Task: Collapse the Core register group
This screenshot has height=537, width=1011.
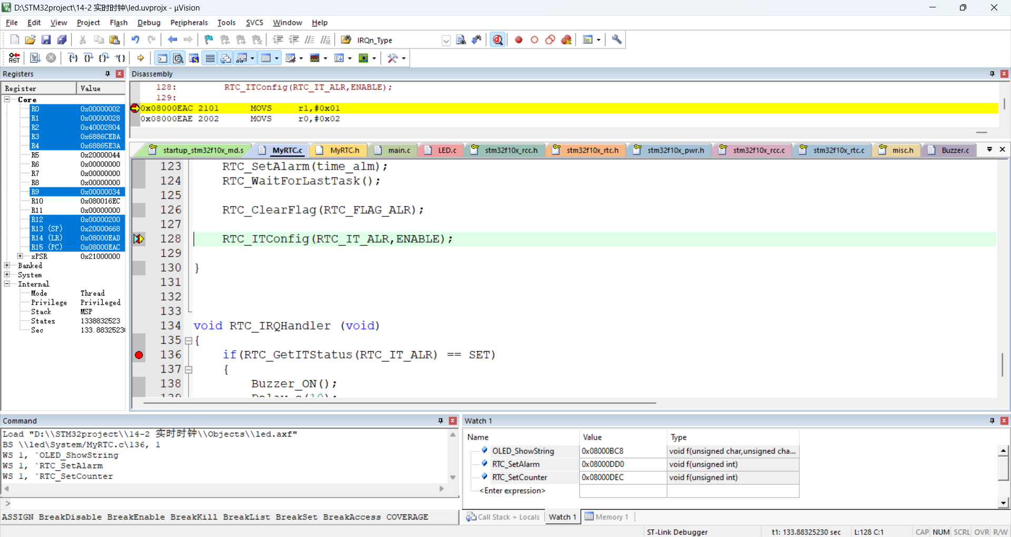Action: 7,100
